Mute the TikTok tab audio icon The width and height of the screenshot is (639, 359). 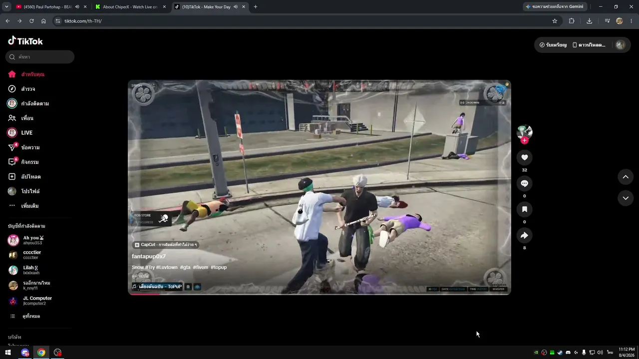235,7
